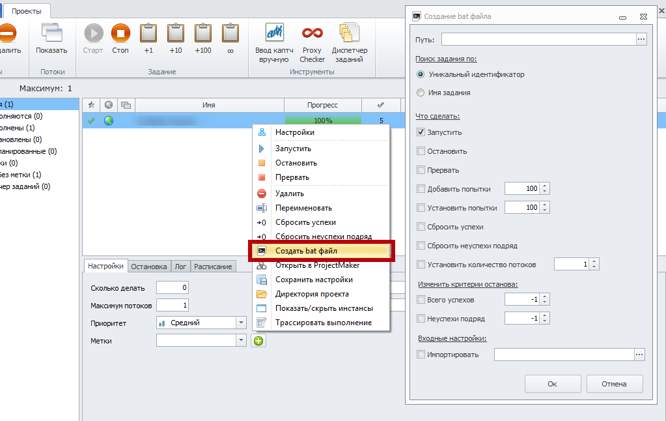Browse import file with Импортировать ellipsis button
The image size is (666, 421).
[639, 355]
